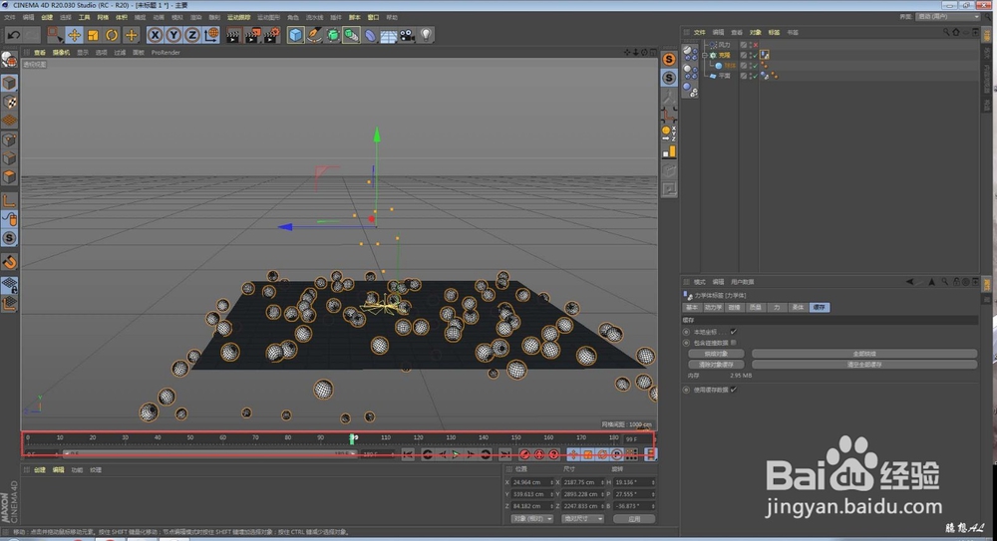The image size is (997, 541).
Task: Click the orange magnet Snap icon
Action: pos(9,261)
